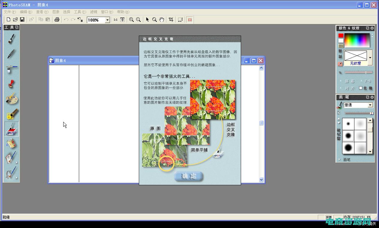Open the 编辑 menu
Screen dimensions: 379x228
click(x=26, y=12)
